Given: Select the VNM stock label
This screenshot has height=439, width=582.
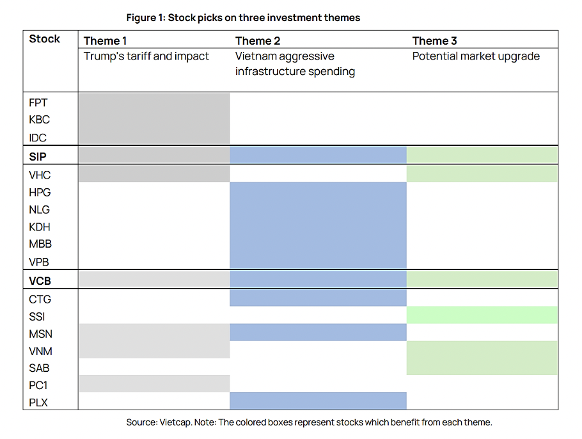Looking at the screenshot, I should 40,351.
